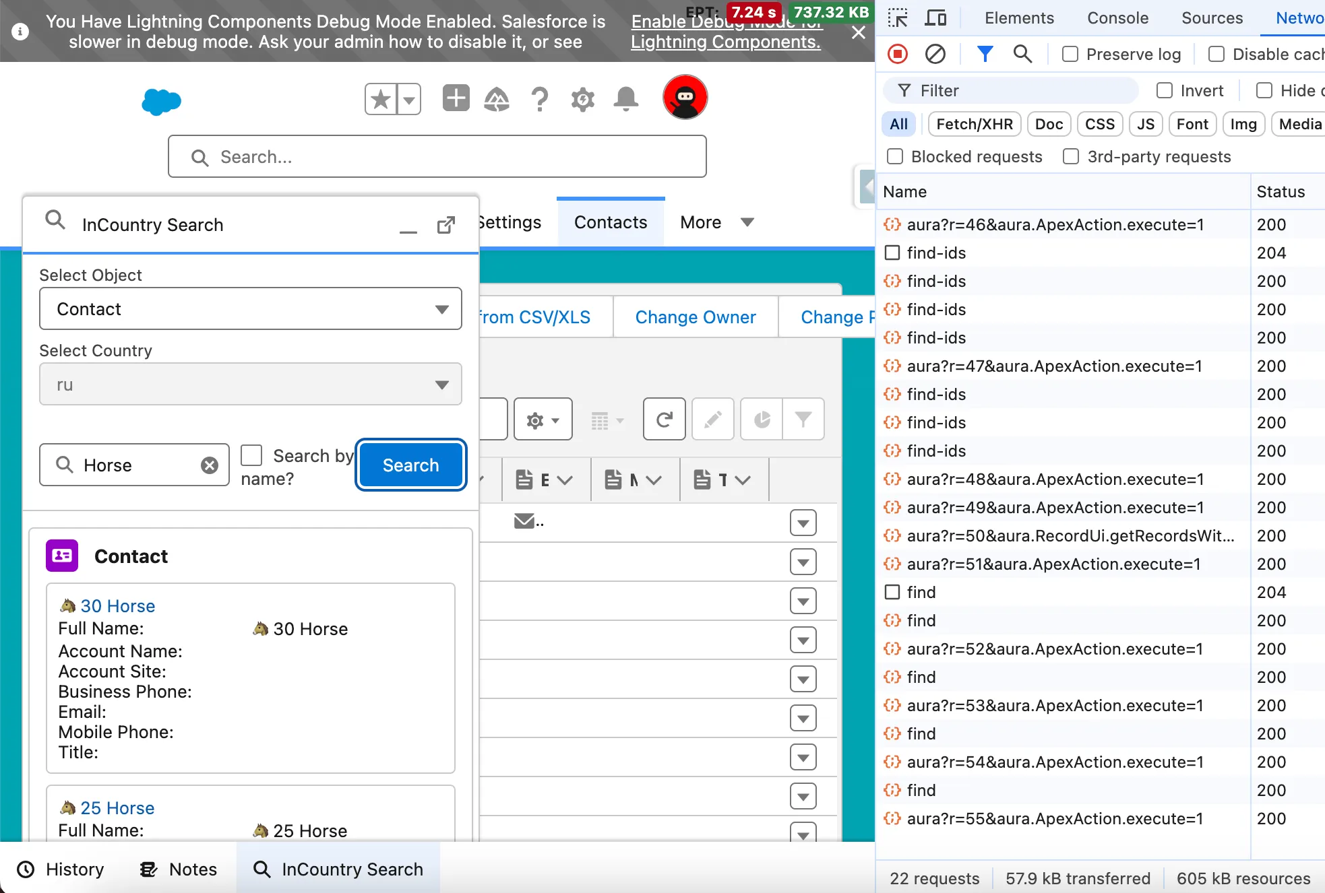The width and height of the screenshot is (1325, 893).
Task: Switch to the Console DevTools tab
Action: tap(1117, 18)
